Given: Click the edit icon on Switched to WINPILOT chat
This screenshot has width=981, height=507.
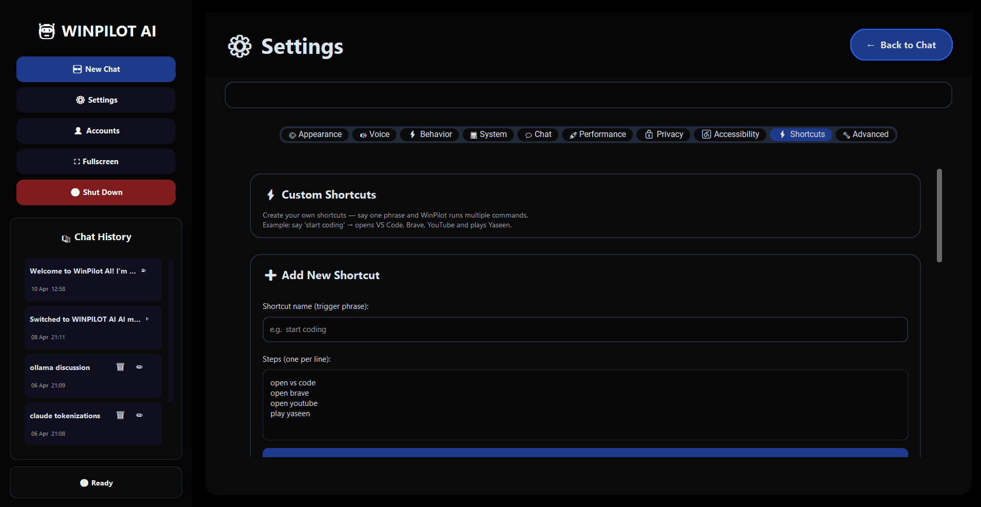Looking at the screenshot, I should click(x=147, y=319).
